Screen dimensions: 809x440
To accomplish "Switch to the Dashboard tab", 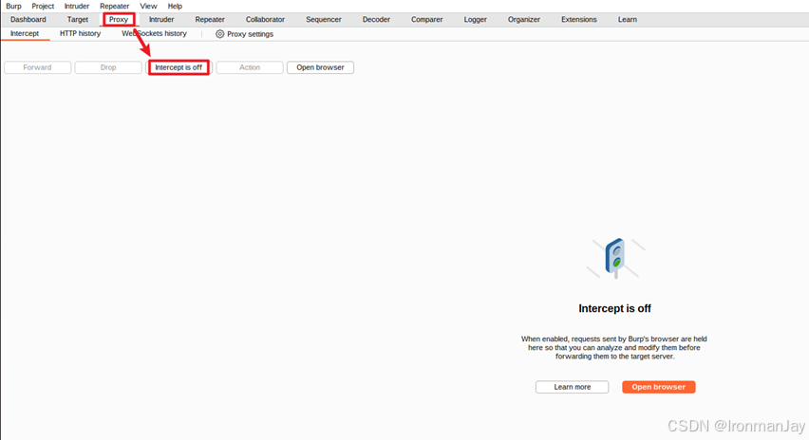I will point(28,20).
